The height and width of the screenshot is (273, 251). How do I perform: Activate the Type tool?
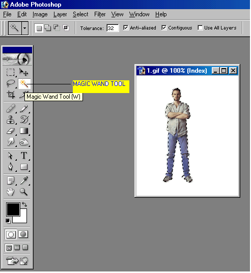point(24,156)
